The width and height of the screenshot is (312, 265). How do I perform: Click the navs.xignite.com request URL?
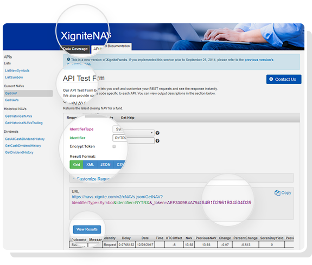117,197
